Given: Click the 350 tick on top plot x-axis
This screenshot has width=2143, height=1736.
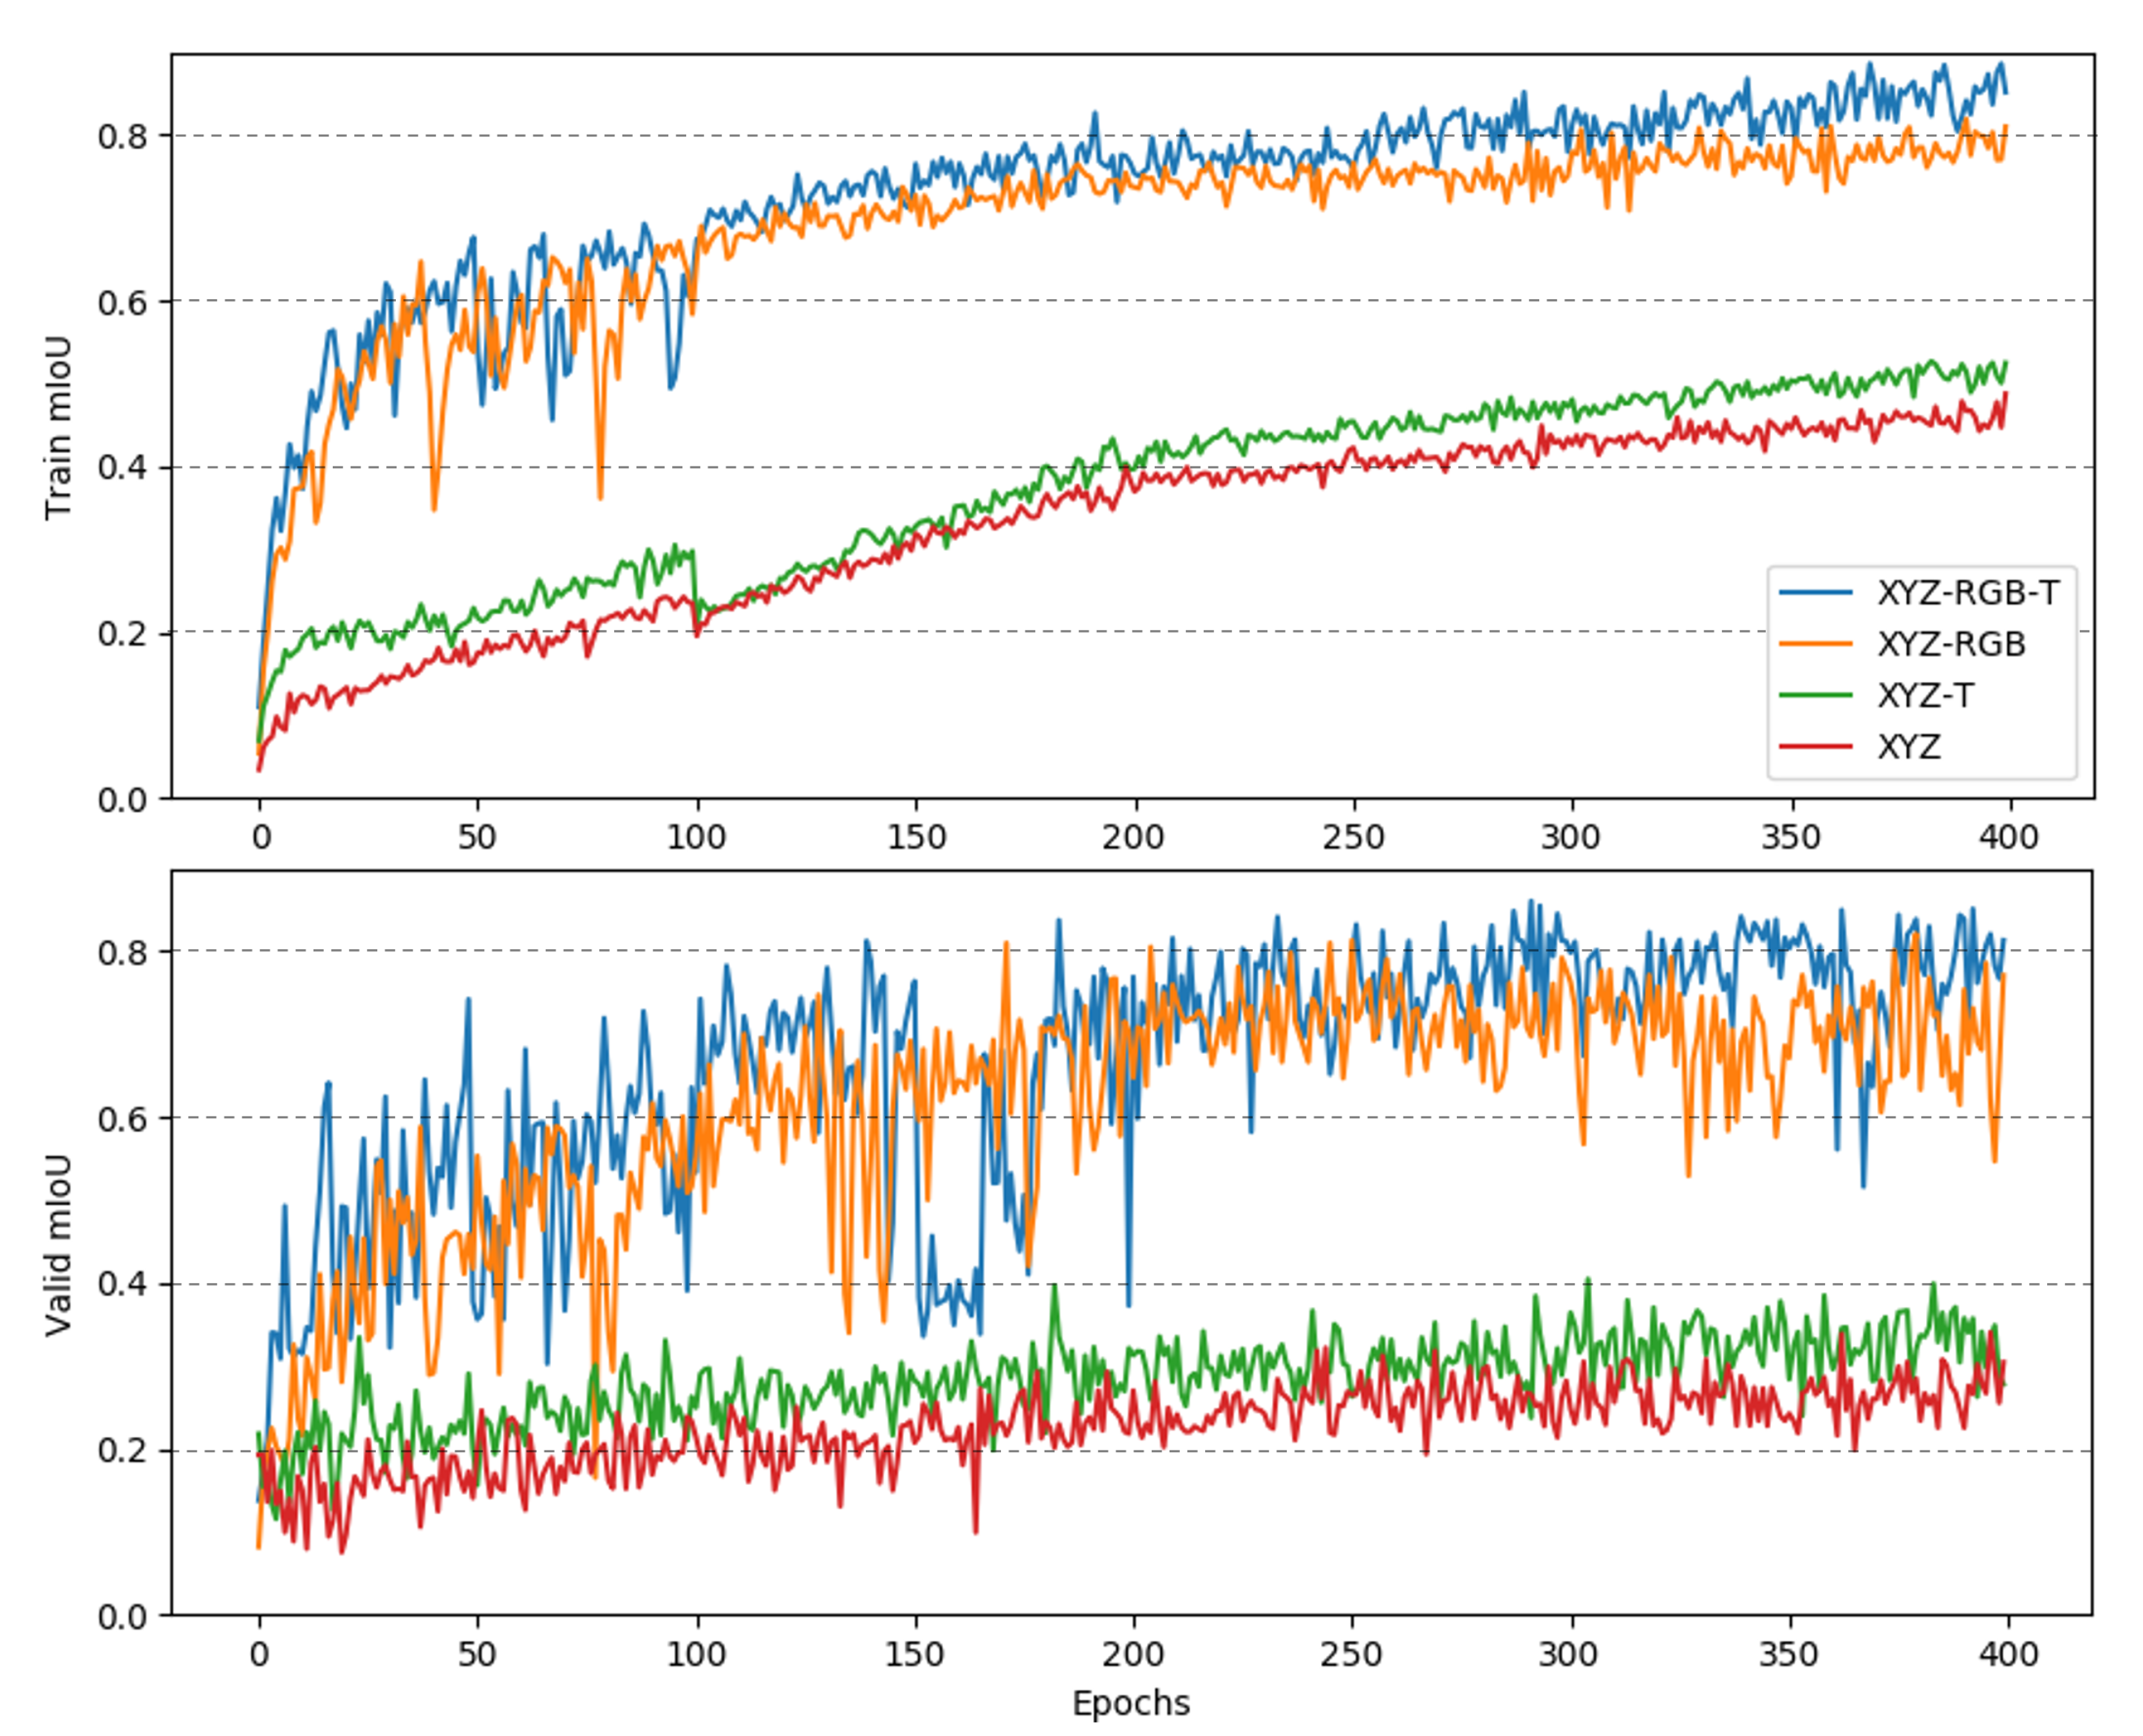Looking at the screenshot, I should click(x=1791, y=836).
